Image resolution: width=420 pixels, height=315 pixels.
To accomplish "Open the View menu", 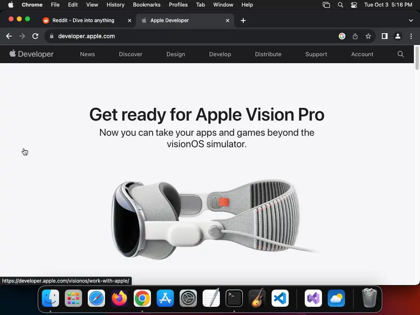I will click(92, 5).
